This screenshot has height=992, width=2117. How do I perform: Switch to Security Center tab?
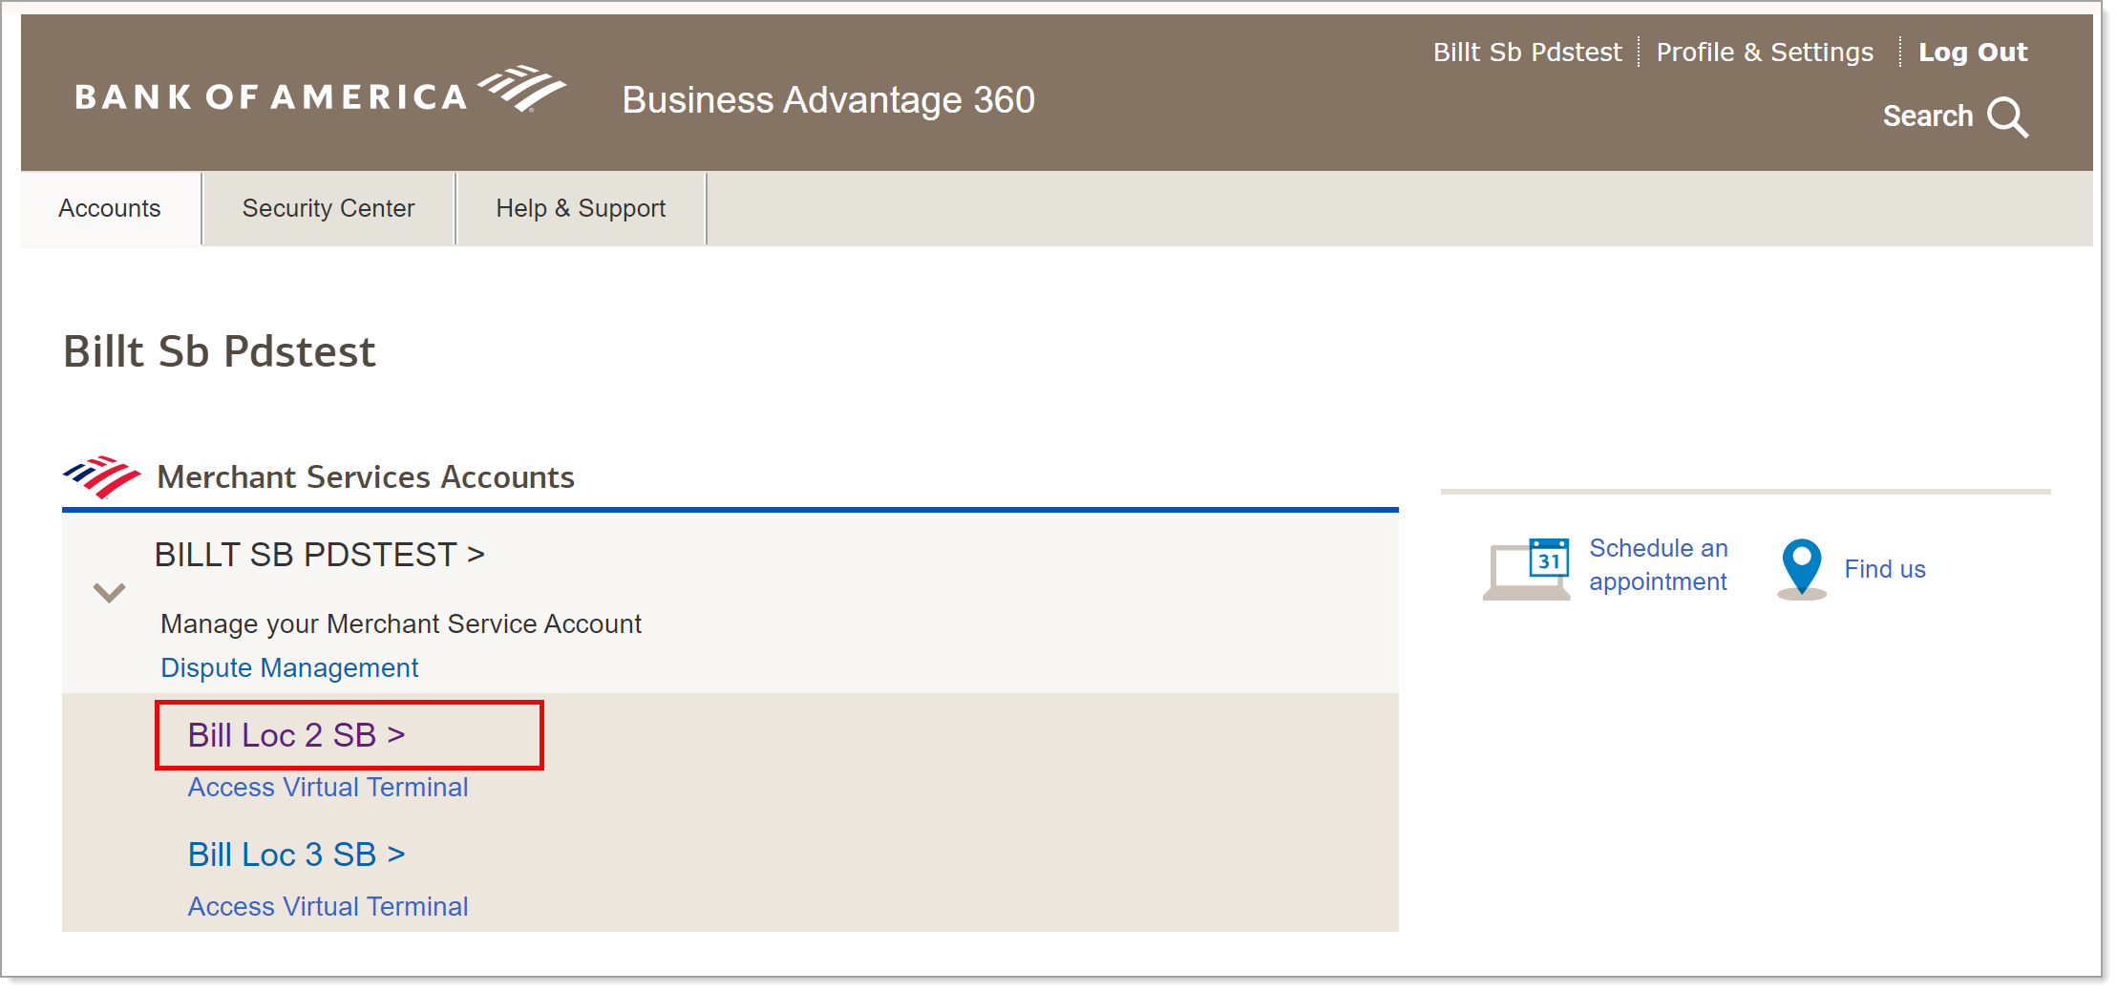[x=328, y=208]
